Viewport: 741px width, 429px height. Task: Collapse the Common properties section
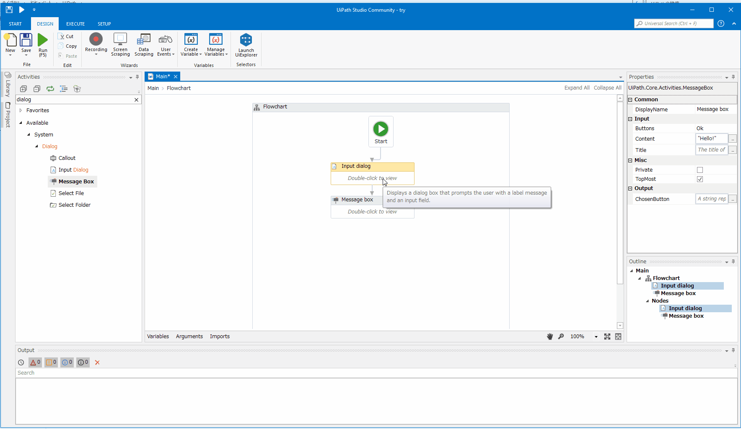pos(630,100)
